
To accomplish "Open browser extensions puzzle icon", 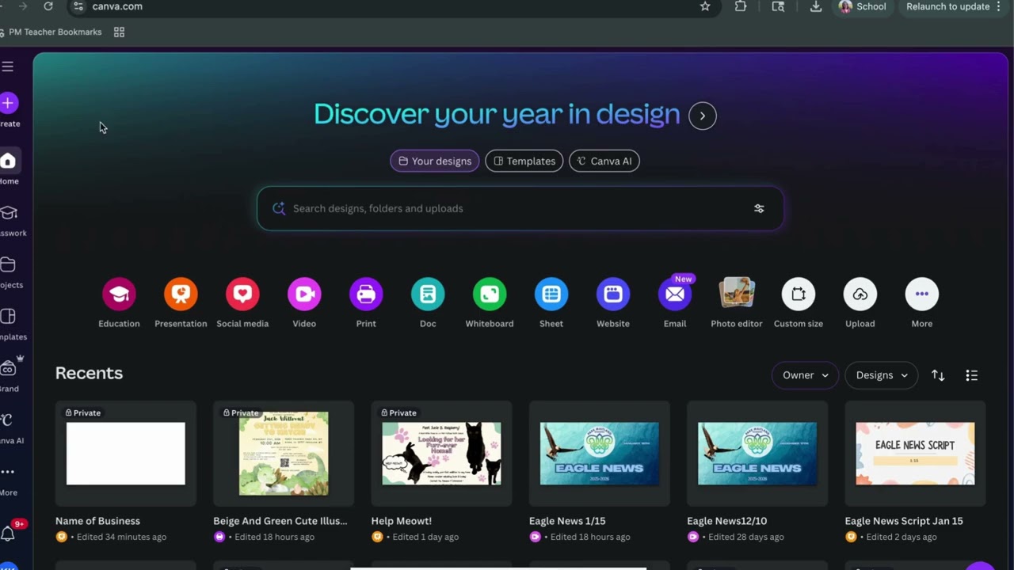I will coord(741,6).
